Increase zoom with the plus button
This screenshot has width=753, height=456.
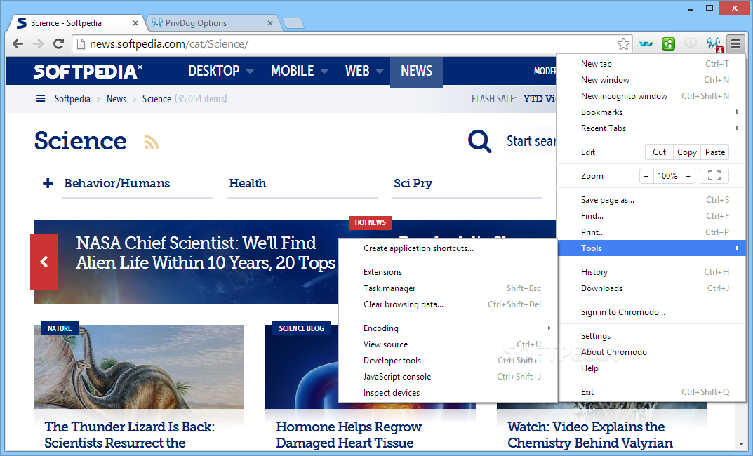[688, 176]
